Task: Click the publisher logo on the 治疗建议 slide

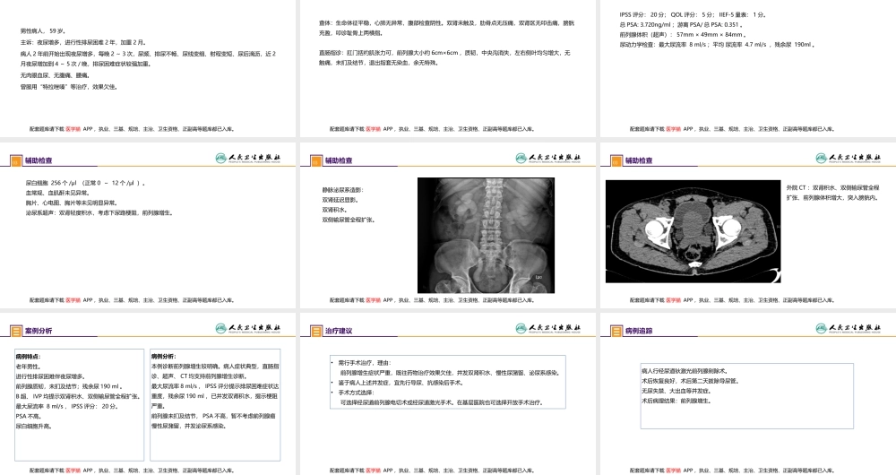Action: coord(548,329)
